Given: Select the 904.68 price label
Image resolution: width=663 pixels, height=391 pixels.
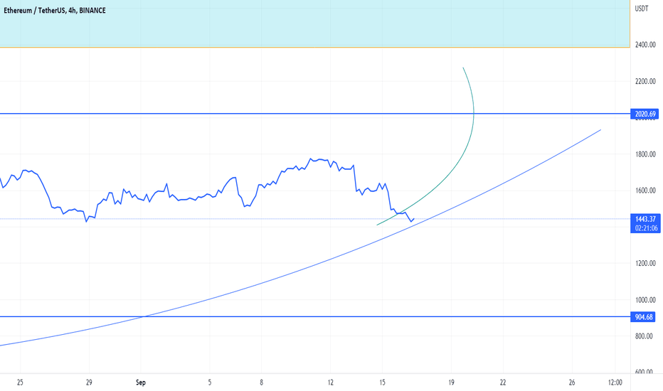Looking at the screenshot, I should point(643,316).
